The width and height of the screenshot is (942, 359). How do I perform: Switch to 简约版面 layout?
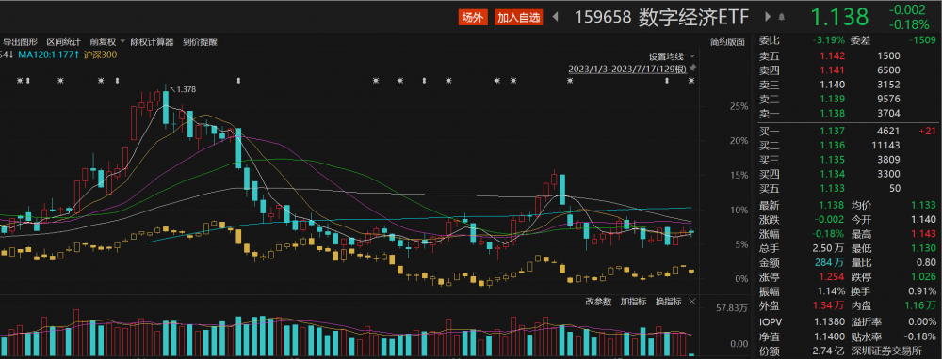727,42
